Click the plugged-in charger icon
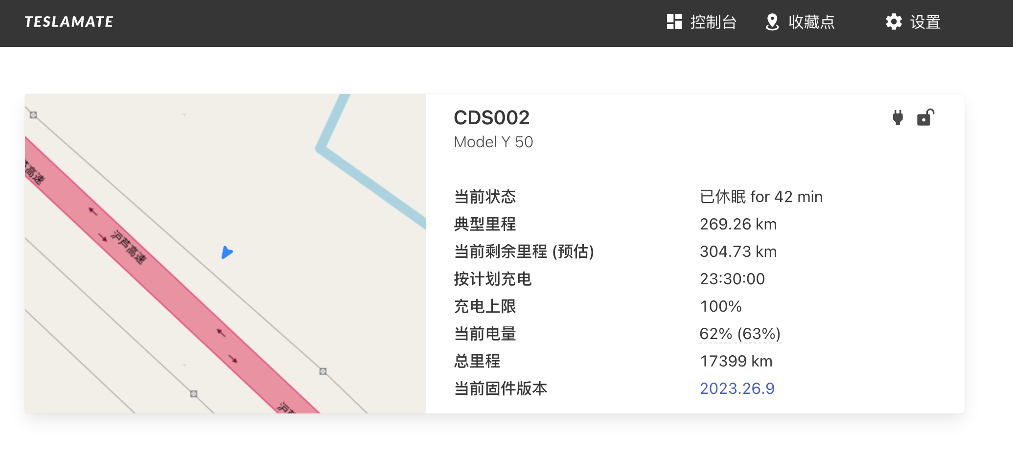 click(x=898, y=117)
